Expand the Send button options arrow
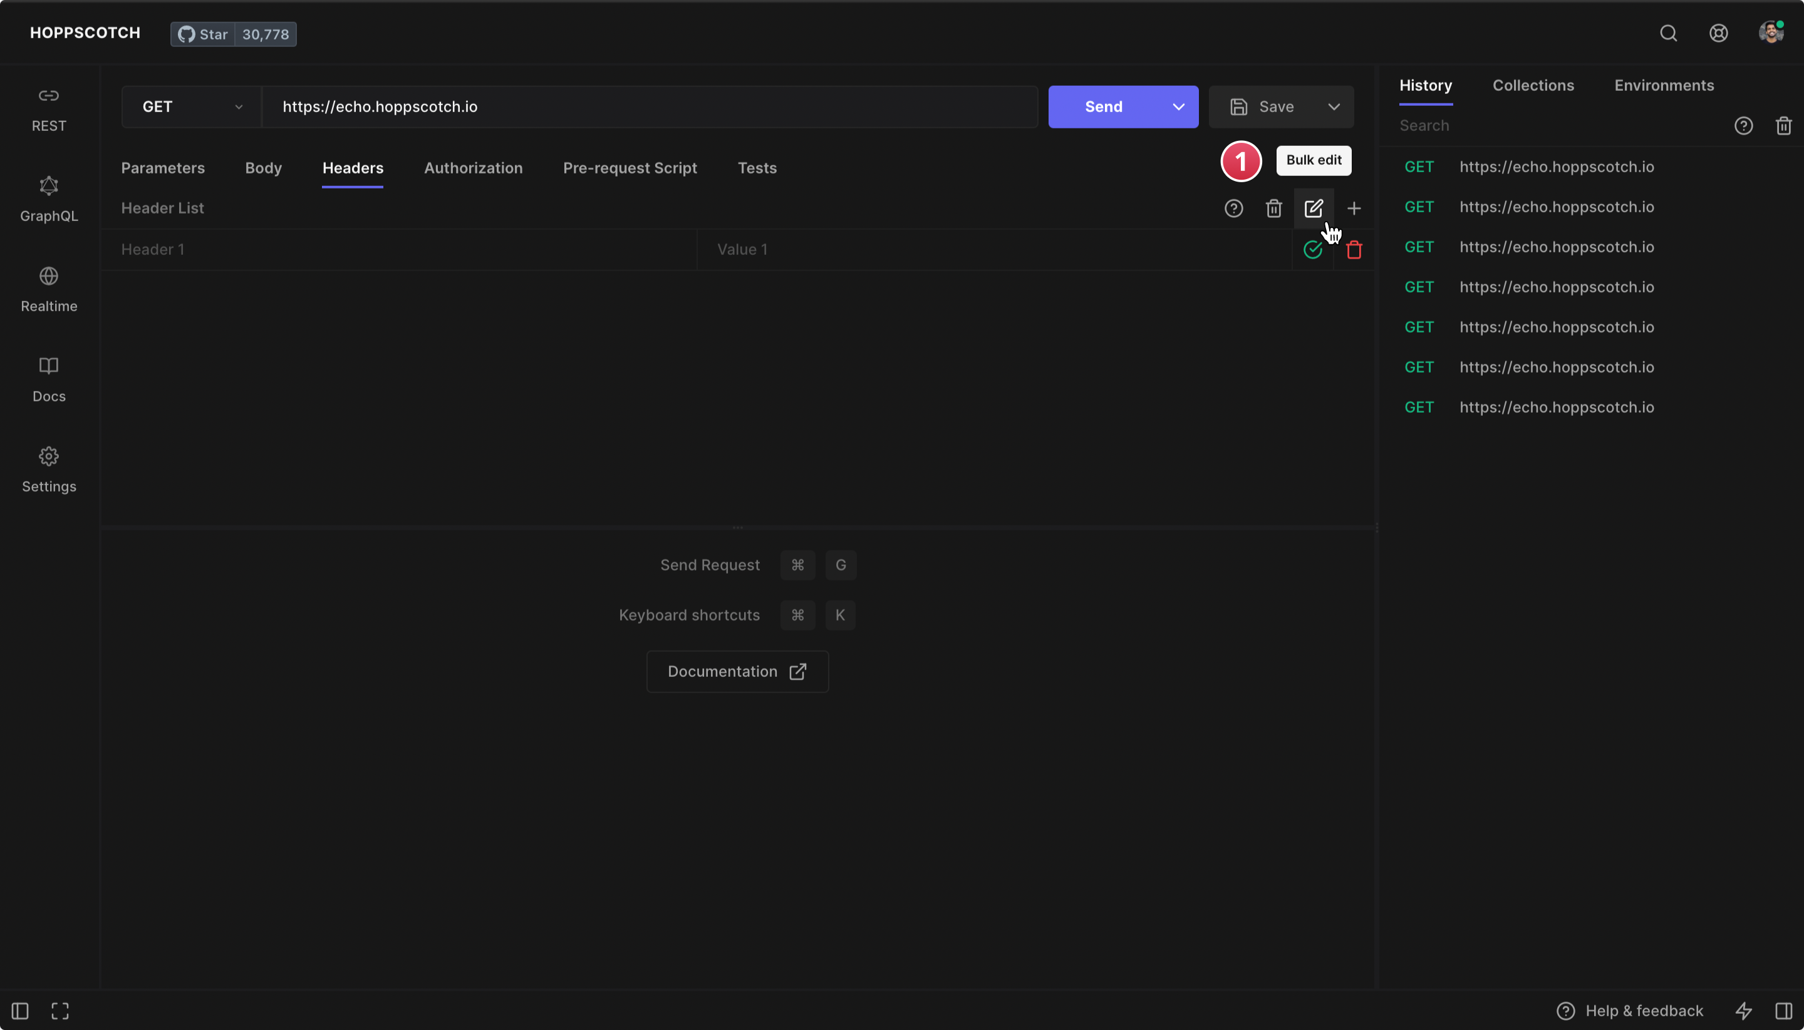Screen dimensions: 1804x1030 click(1178, 107)
